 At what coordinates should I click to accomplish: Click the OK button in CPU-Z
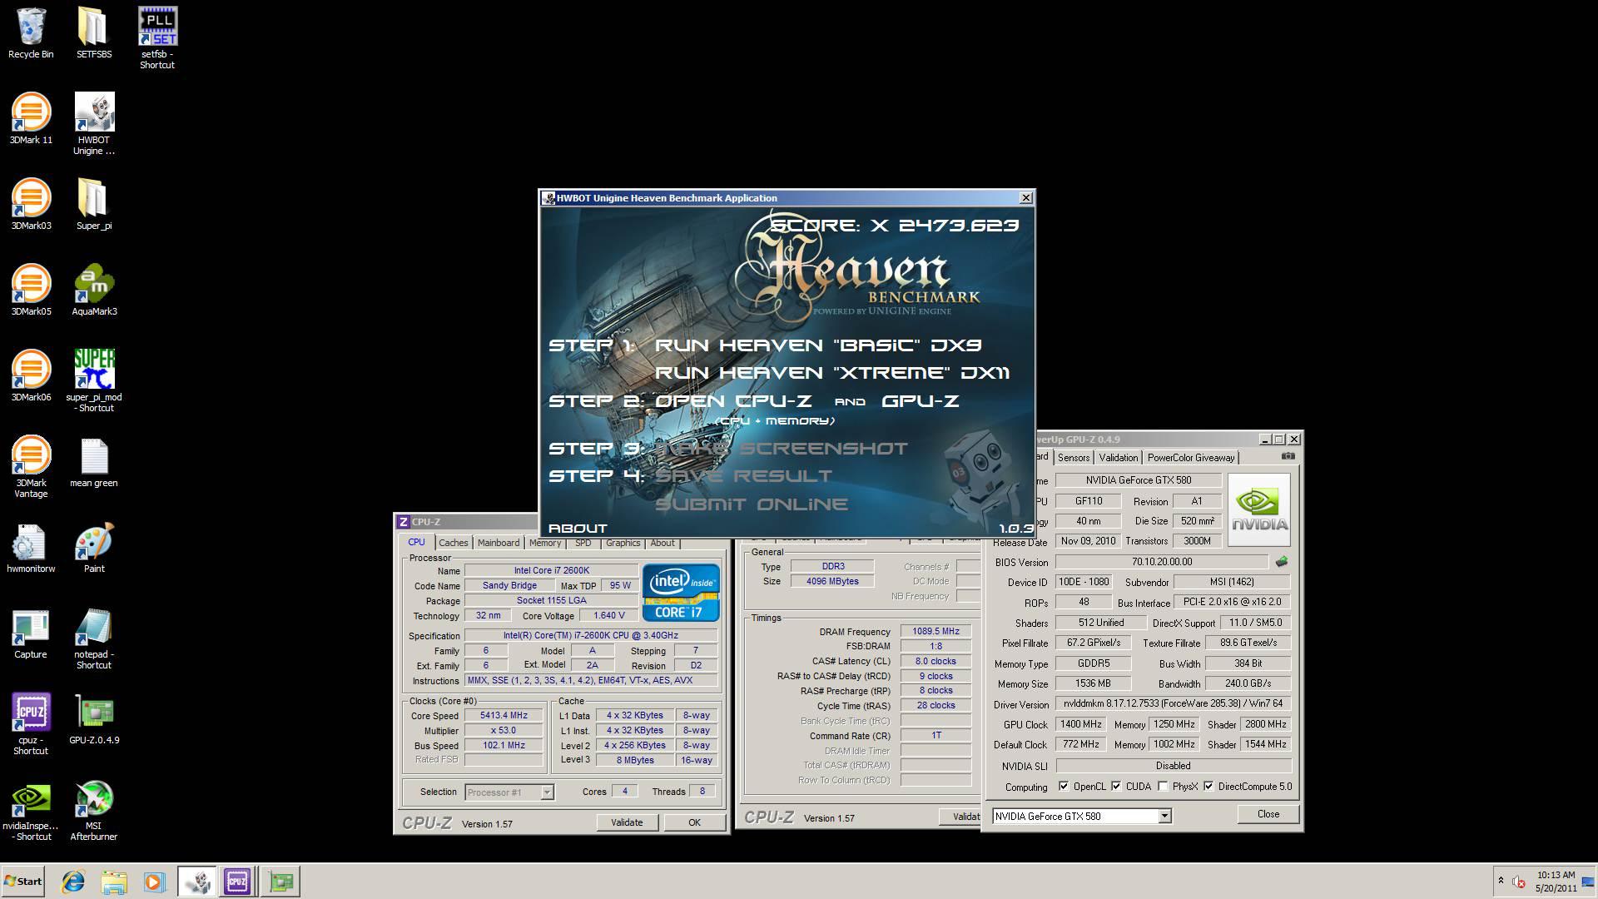tap(694, 822)
